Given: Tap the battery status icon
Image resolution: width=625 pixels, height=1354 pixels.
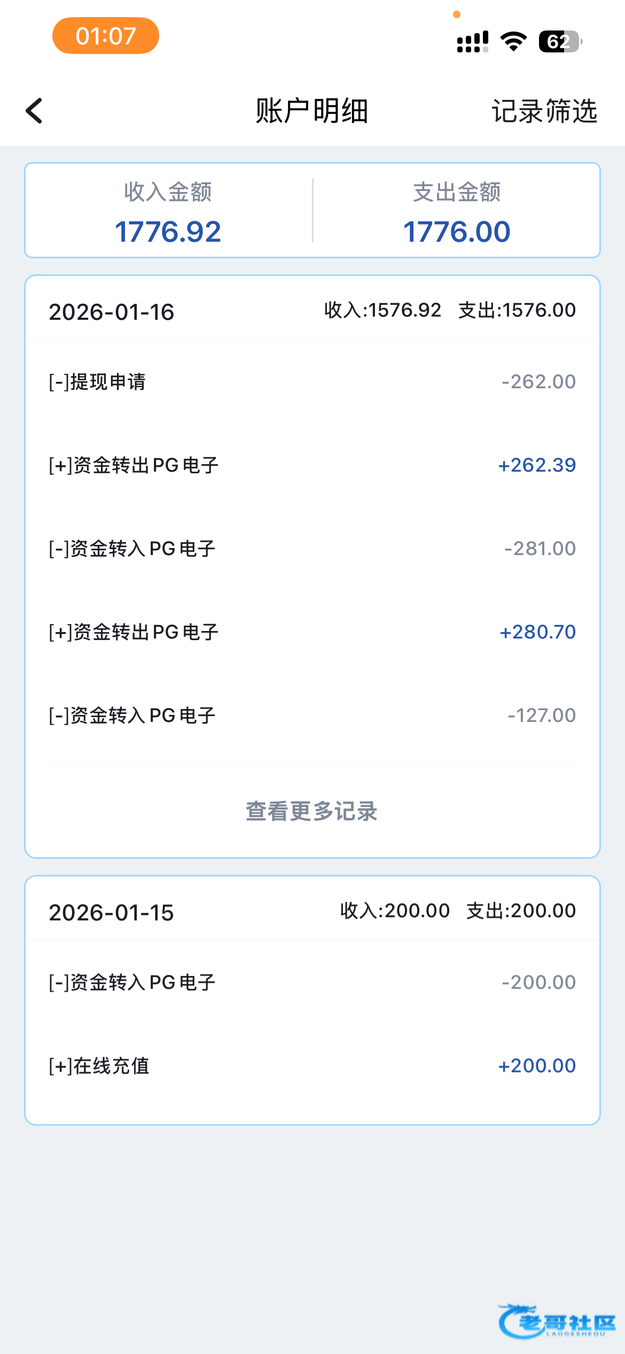Looking at the screenshot, I should (560, 42).
